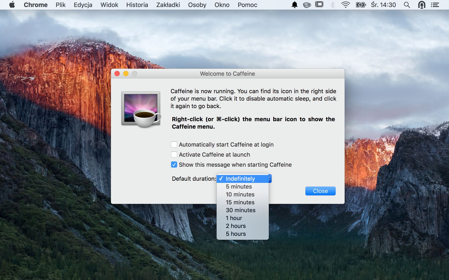Open the Edycja menu
Screen dimensions: 449x280
tap(83, 5)
